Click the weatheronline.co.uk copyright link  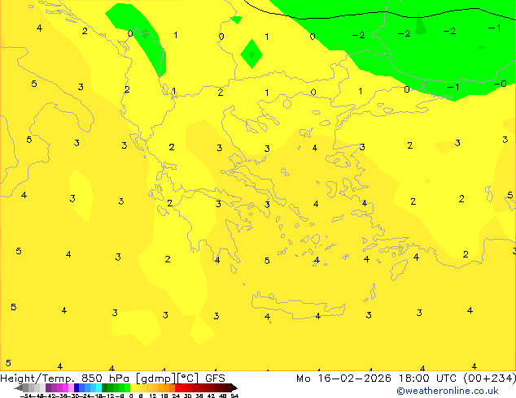click(448, 391)
